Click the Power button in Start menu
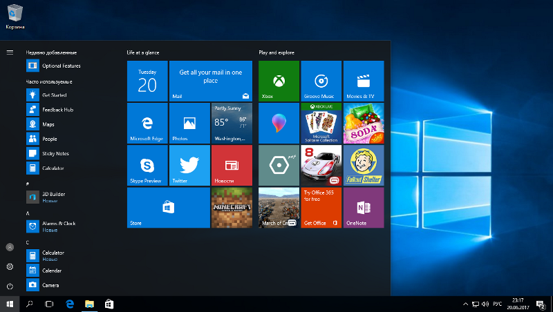This screenshot has width=553, height=312. pos(10,286)
